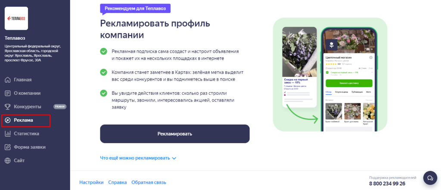441x190 pixels.
Task: Open Что ещё можно рекламировать link
Action: [x=135, y=158]
